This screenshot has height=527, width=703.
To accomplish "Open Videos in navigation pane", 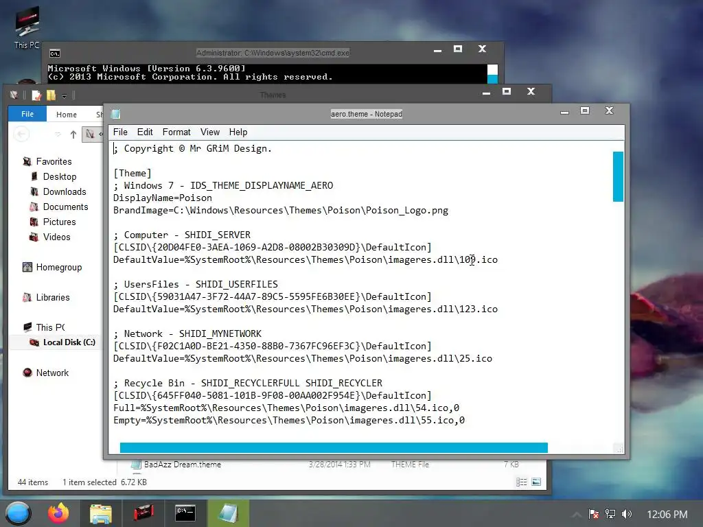I will (x=56, y=237).
